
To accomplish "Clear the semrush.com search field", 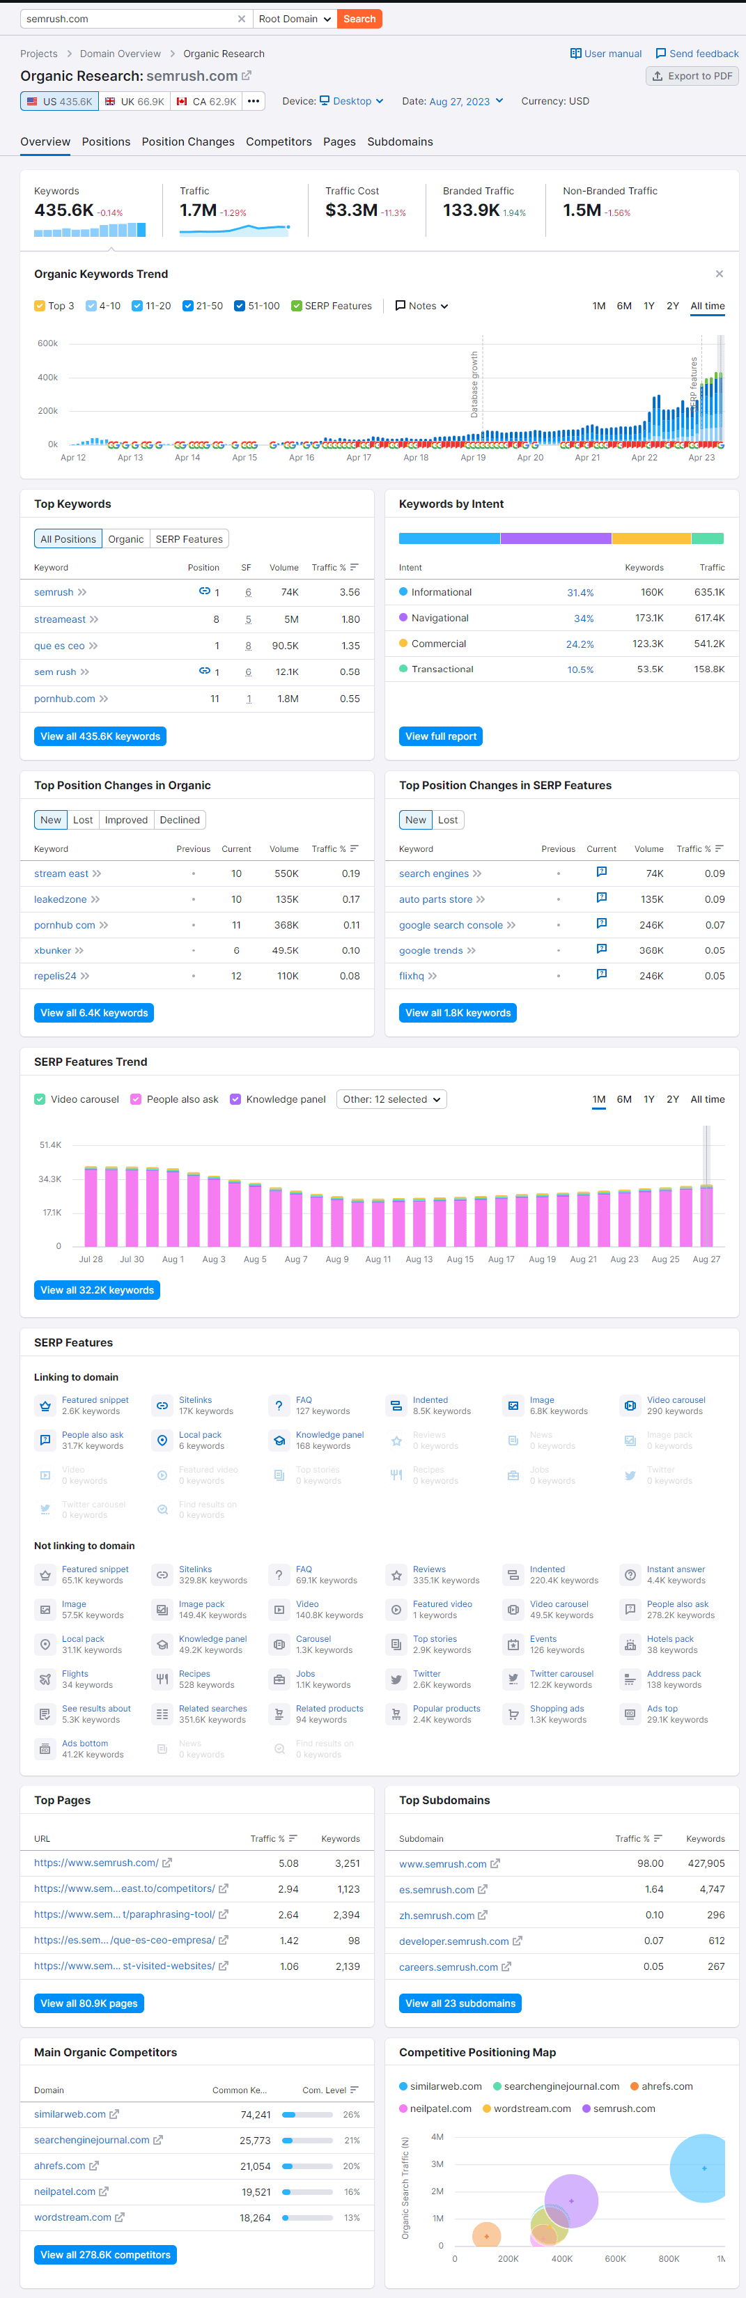I will point(241,19).
